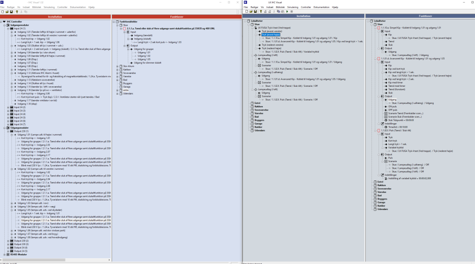Image resolution: width=475 pixels, height=264 pixels.
Task: Click the red Installation header in left window
Action: point(56,16)
